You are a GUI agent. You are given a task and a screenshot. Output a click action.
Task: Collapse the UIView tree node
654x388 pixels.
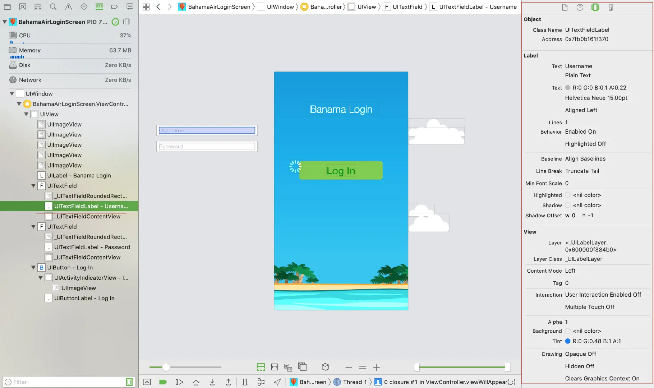click(26, 114)
